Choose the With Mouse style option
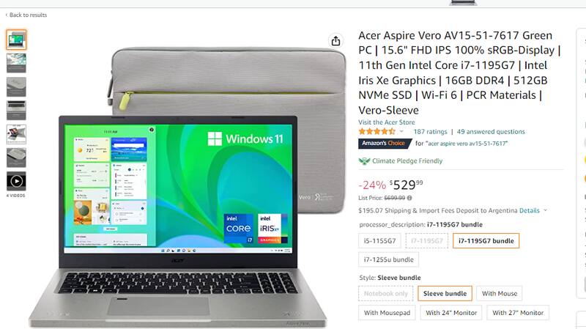 pos(500,294)
